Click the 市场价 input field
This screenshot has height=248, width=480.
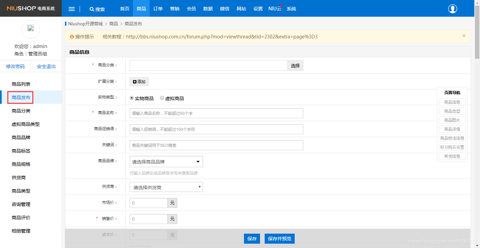[x=148, y=203]
